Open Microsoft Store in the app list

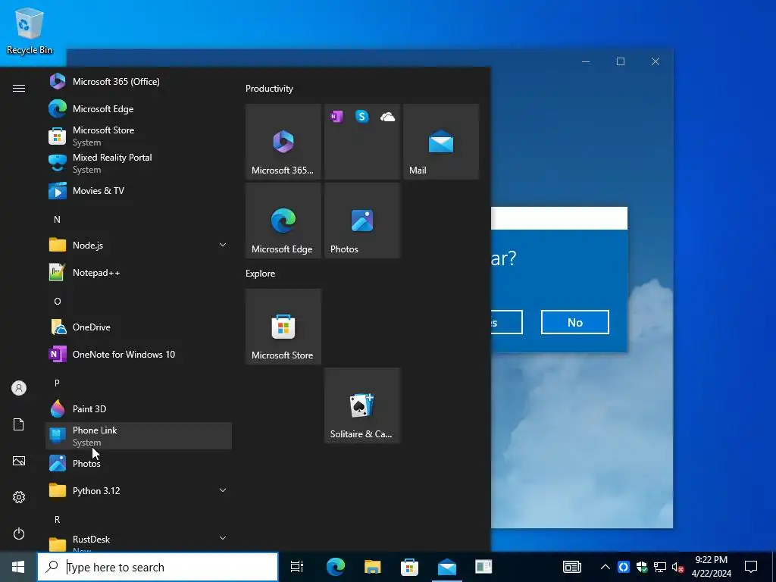139,136
